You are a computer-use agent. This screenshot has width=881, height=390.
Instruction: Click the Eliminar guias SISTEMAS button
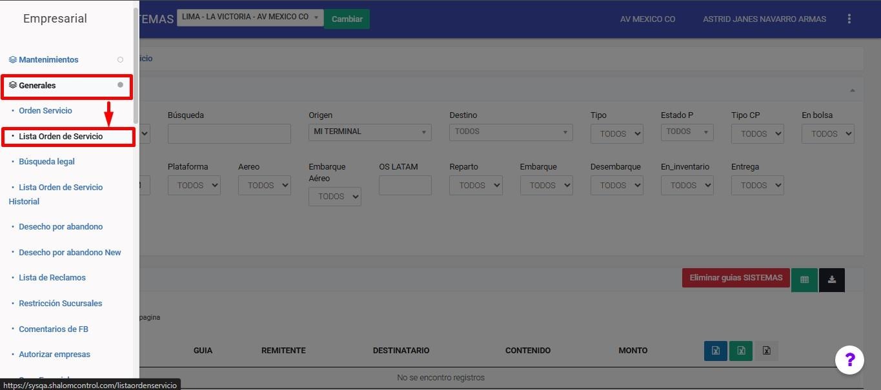tap(736, 278)
